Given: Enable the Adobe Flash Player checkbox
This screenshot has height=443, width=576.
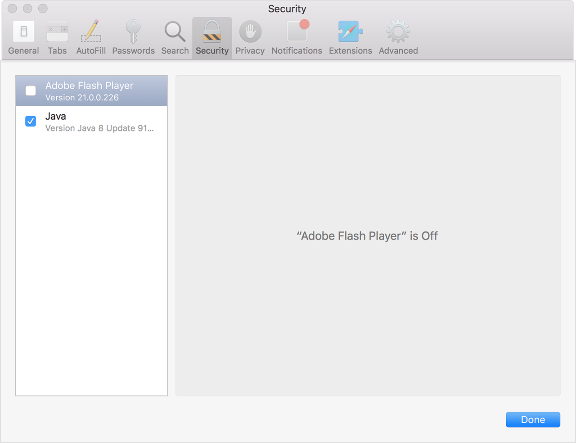Looking at the screenshot, I should coord(31,90).
